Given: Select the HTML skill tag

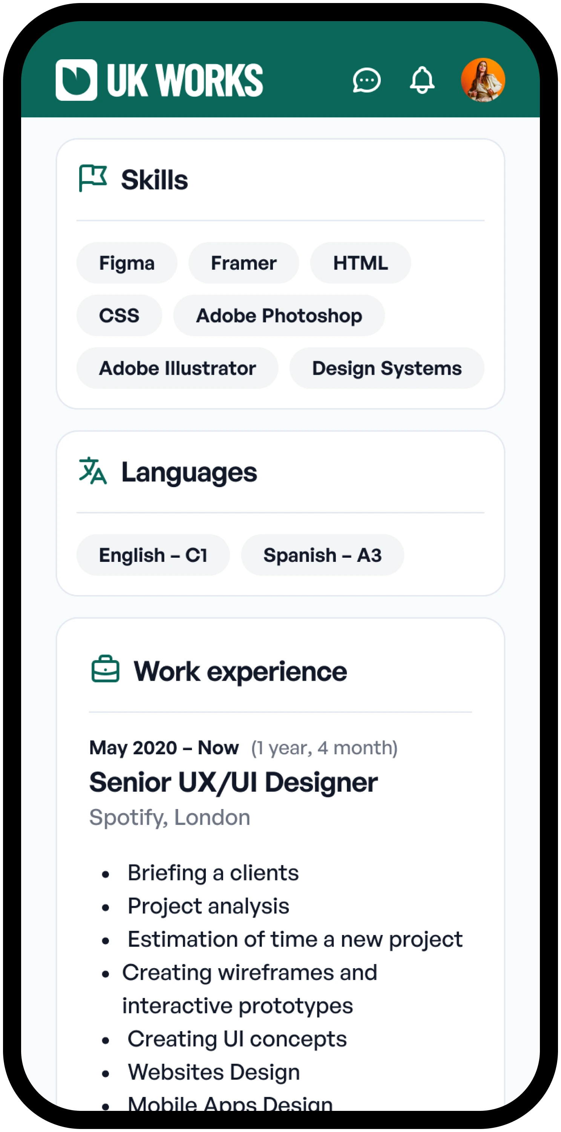Looking at the screenshot, I should [x=360, y=263].
